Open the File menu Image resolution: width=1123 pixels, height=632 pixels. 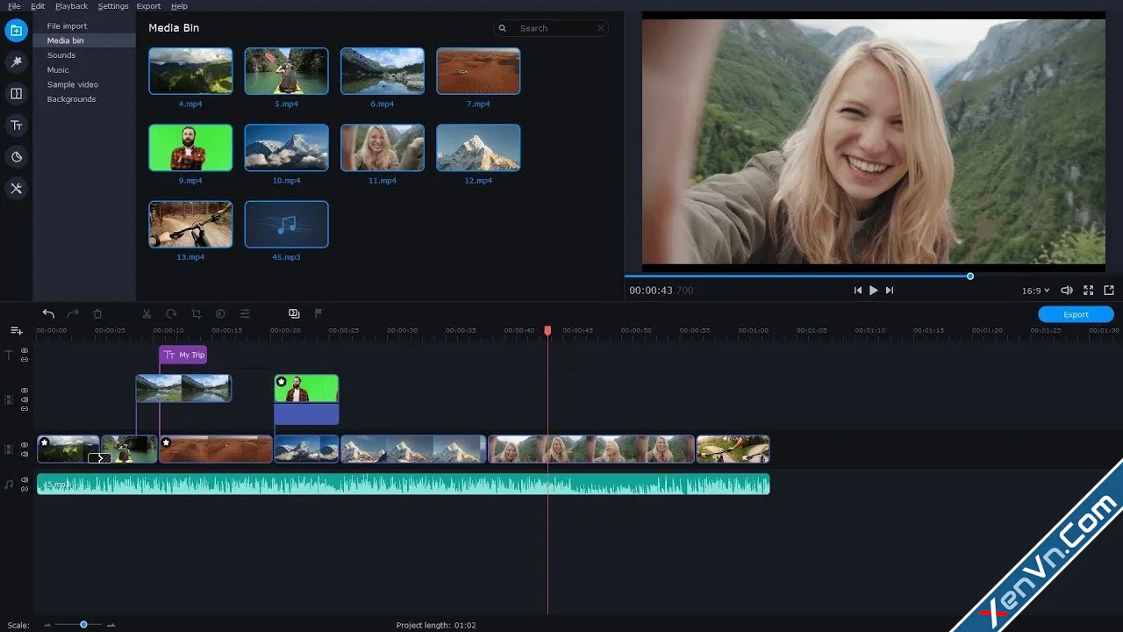pos(14,6)
